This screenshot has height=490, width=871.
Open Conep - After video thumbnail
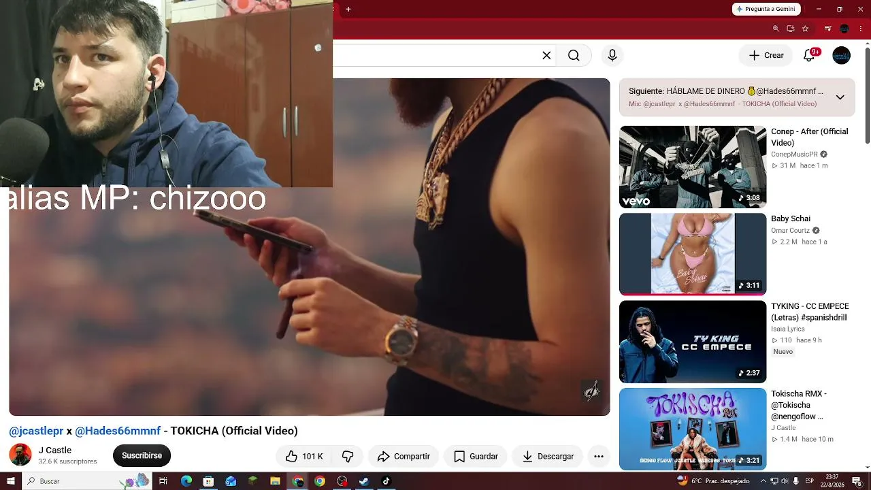(x=693, y=167)
